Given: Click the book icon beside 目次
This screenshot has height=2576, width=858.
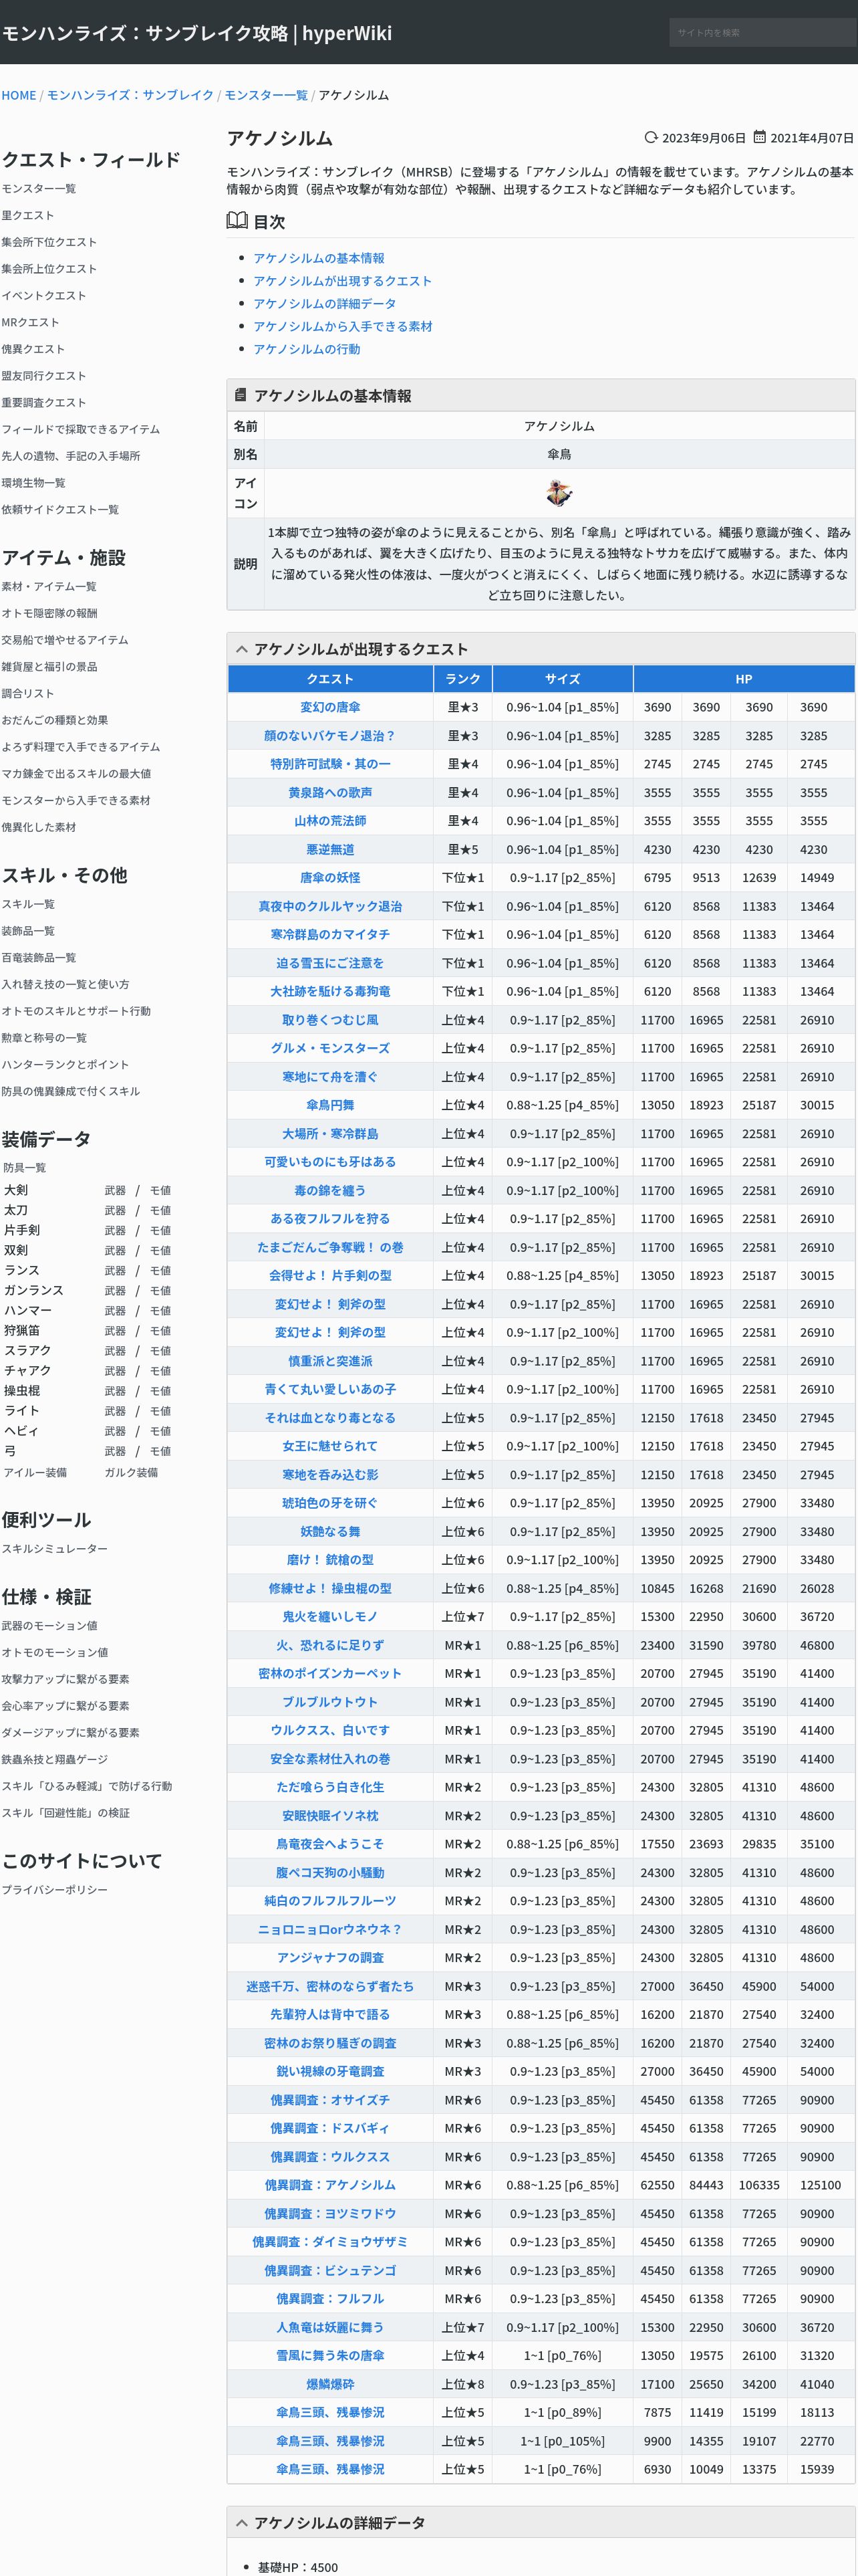Looking at the screenshot, I should (x=237, y=221).
